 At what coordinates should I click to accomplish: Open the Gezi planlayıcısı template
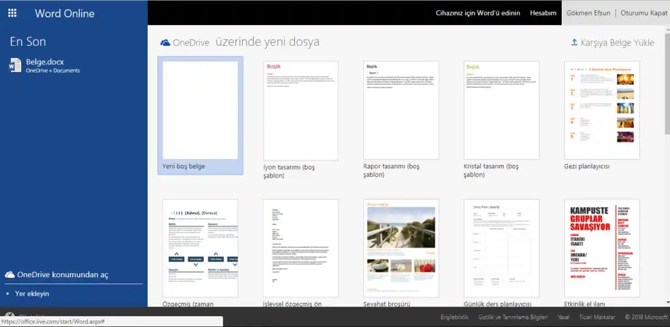point(601,111)
